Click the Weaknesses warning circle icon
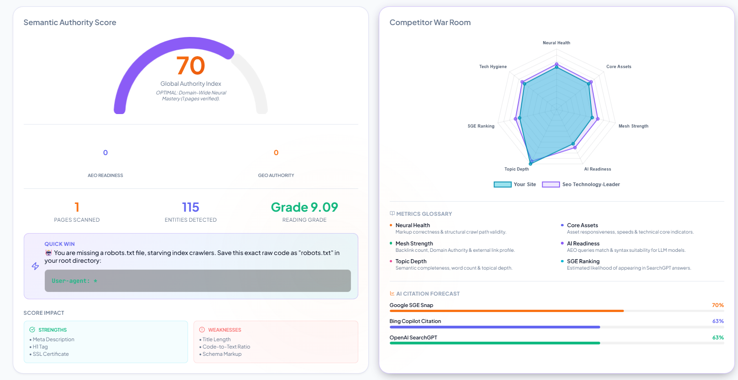Viewport: 738px width, 380px height. point(202,330)
